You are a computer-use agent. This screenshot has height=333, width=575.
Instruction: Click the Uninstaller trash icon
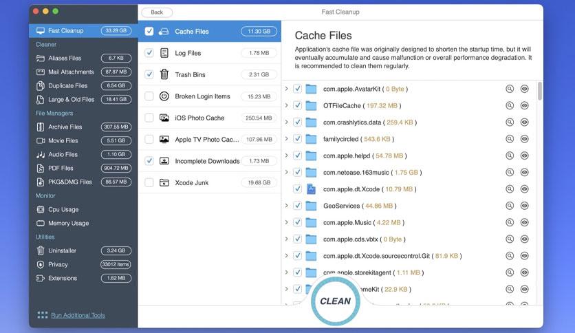pos(41,251)
